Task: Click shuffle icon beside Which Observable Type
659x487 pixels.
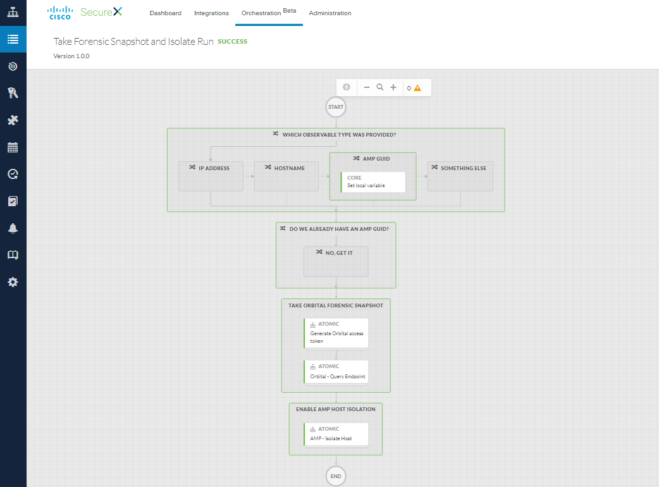Action: click(x=275, y=133)
